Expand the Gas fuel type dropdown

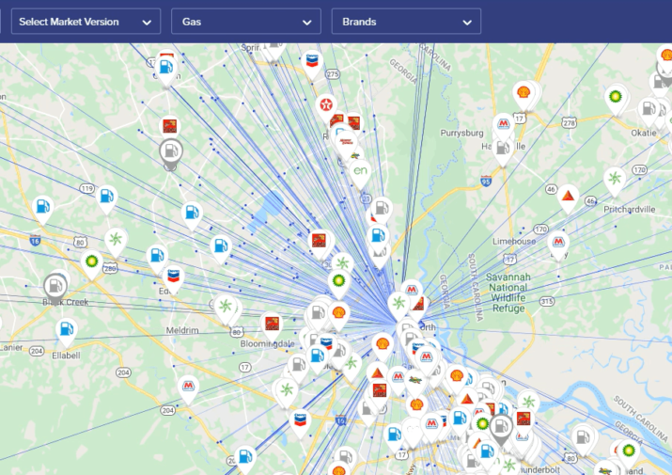[246, 22]
